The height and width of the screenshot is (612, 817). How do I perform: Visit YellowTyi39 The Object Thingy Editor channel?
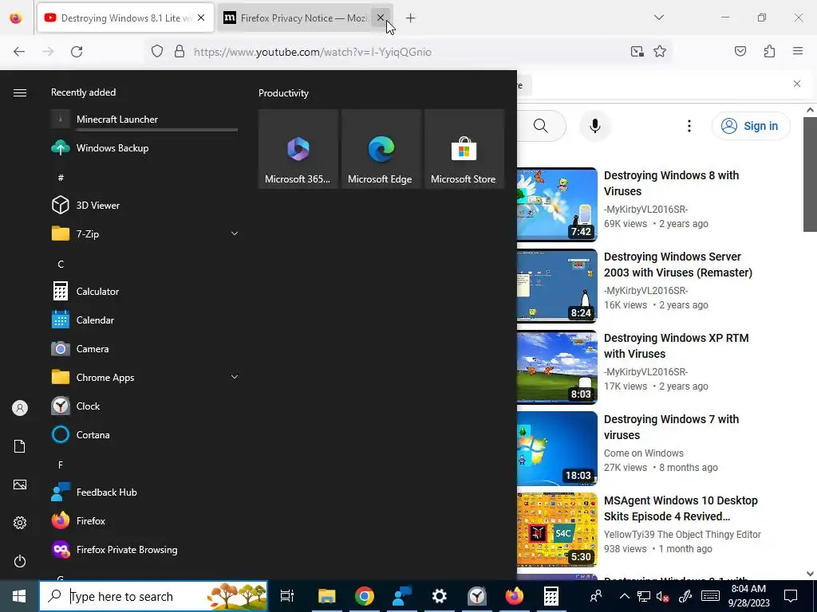coord(682,535)
